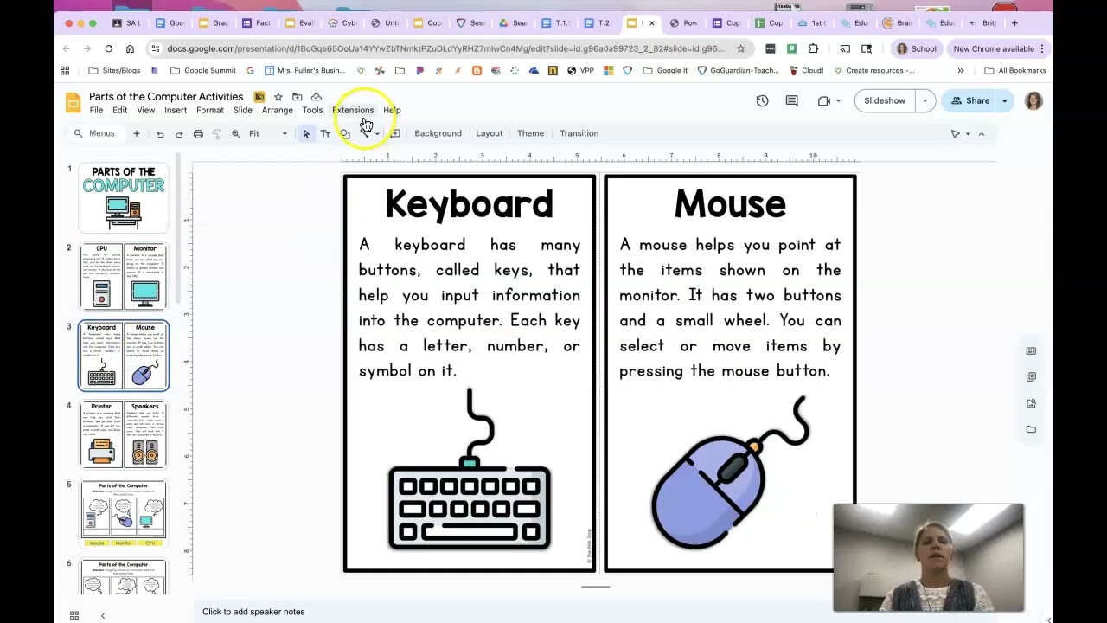Switch to grid view at bottom left
The image size is (1107, 623).
(x=74, y=615)
